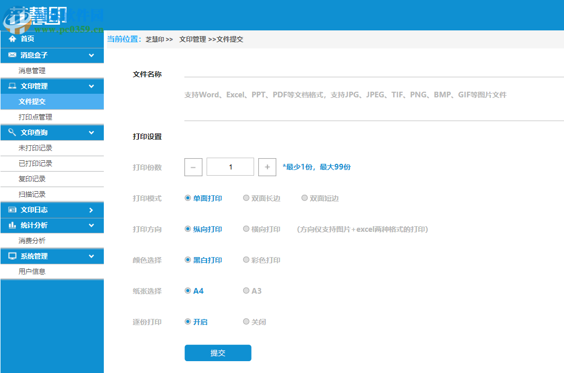Image resolution: width=564 pixels, height=373 pixels.
Task: Click the 芝慧印 logo in the header
Action: pyautogui.click(x=39, y=13)
